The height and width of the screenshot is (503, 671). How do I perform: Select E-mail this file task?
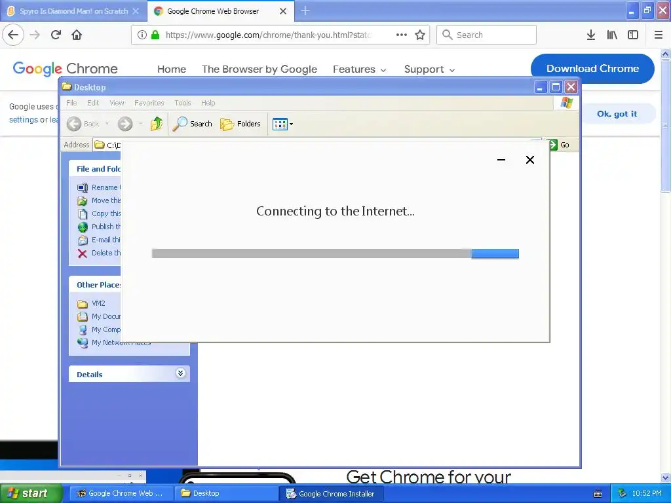(100, 240)
